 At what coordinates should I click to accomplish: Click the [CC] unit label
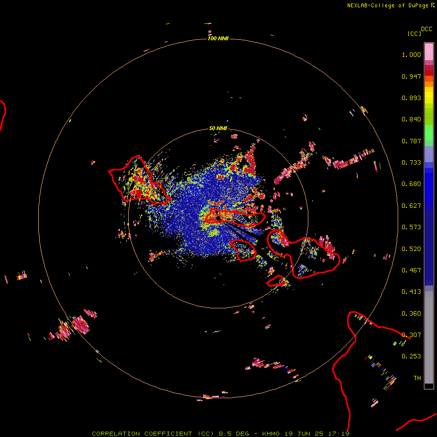414,34
